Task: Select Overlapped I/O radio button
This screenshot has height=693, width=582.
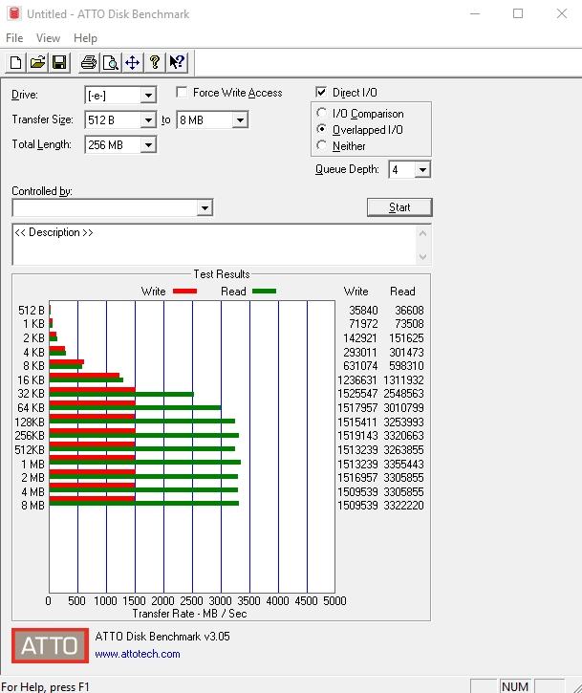Action: [x=322, y=129]
